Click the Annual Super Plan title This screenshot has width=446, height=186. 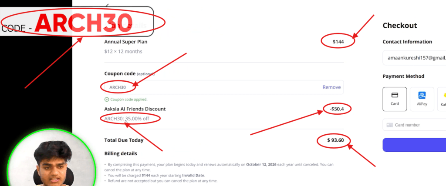pos(126,42)
